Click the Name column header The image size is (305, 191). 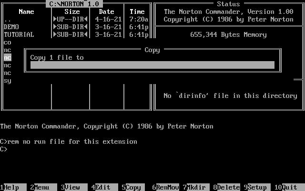pyautogui.click(x=27, y=11)
